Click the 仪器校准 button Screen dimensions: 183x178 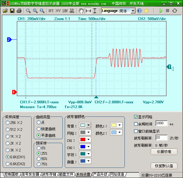coord(164,152)
